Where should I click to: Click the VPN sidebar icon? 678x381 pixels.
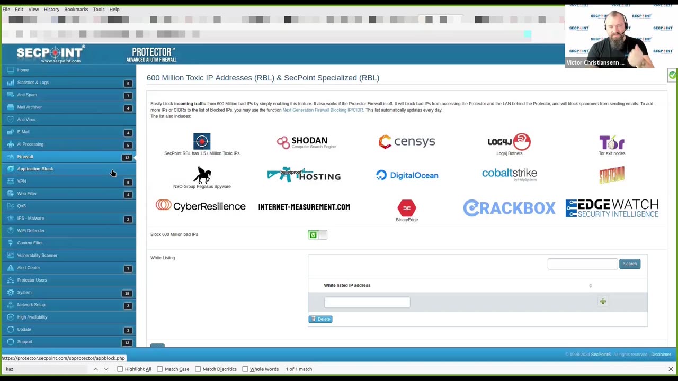(11, 181)
